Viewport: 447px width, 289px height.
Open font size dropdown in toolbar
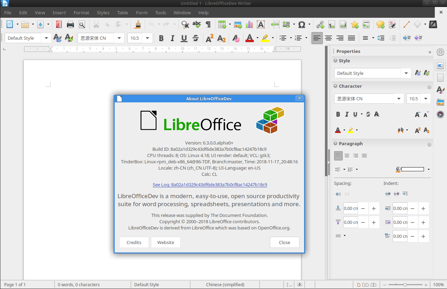click(148, 38)
